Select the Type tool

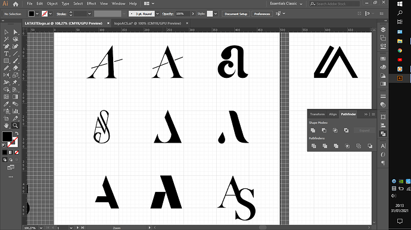click(6, 53)
